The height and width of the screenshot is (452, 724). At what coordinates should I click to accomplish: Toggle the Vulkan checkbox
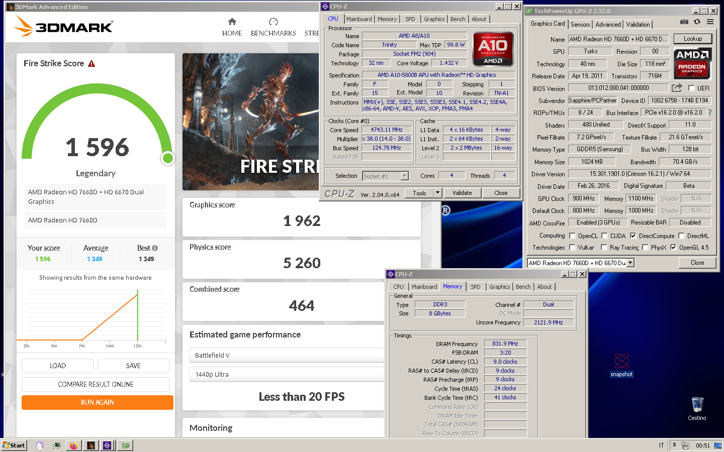click(x=572, y=247)
